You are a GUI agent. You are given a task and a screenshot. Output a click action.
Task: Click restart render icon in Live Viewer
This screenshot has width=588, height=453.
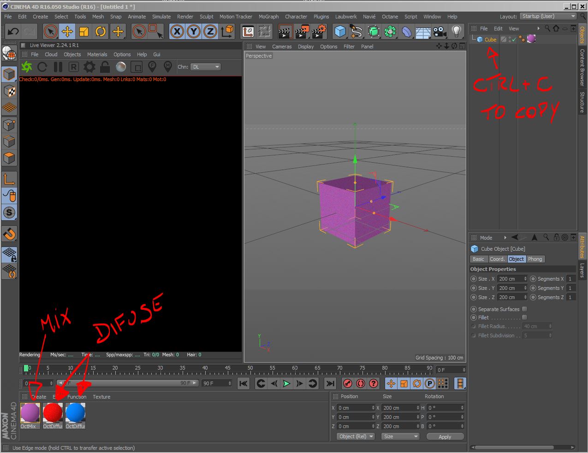pos(42,67)
